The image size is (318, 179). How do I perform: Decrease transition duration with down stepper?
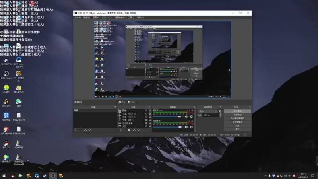pyautogui.click(x=221, y=116)
